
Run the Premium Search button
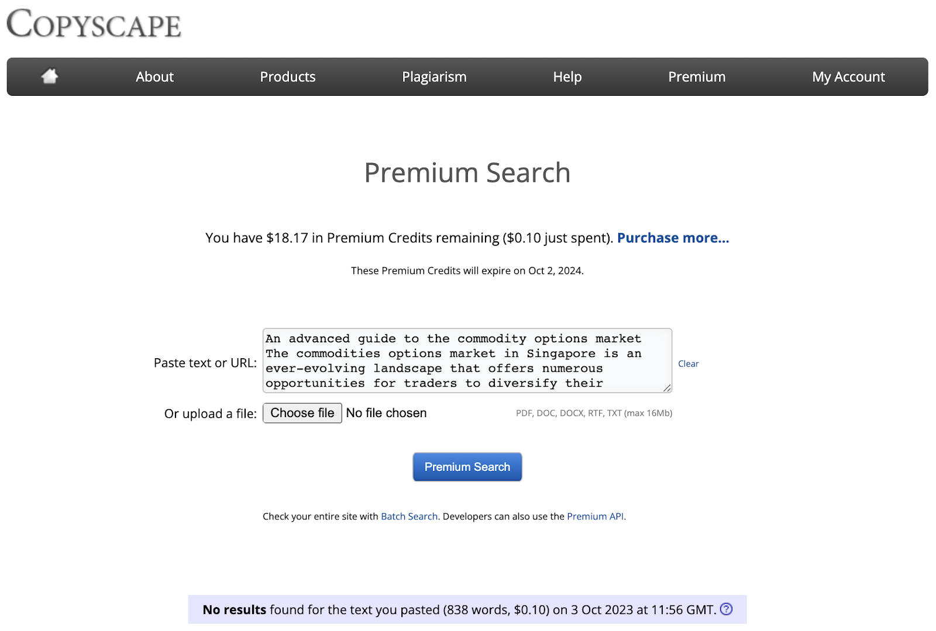[467, 467]
